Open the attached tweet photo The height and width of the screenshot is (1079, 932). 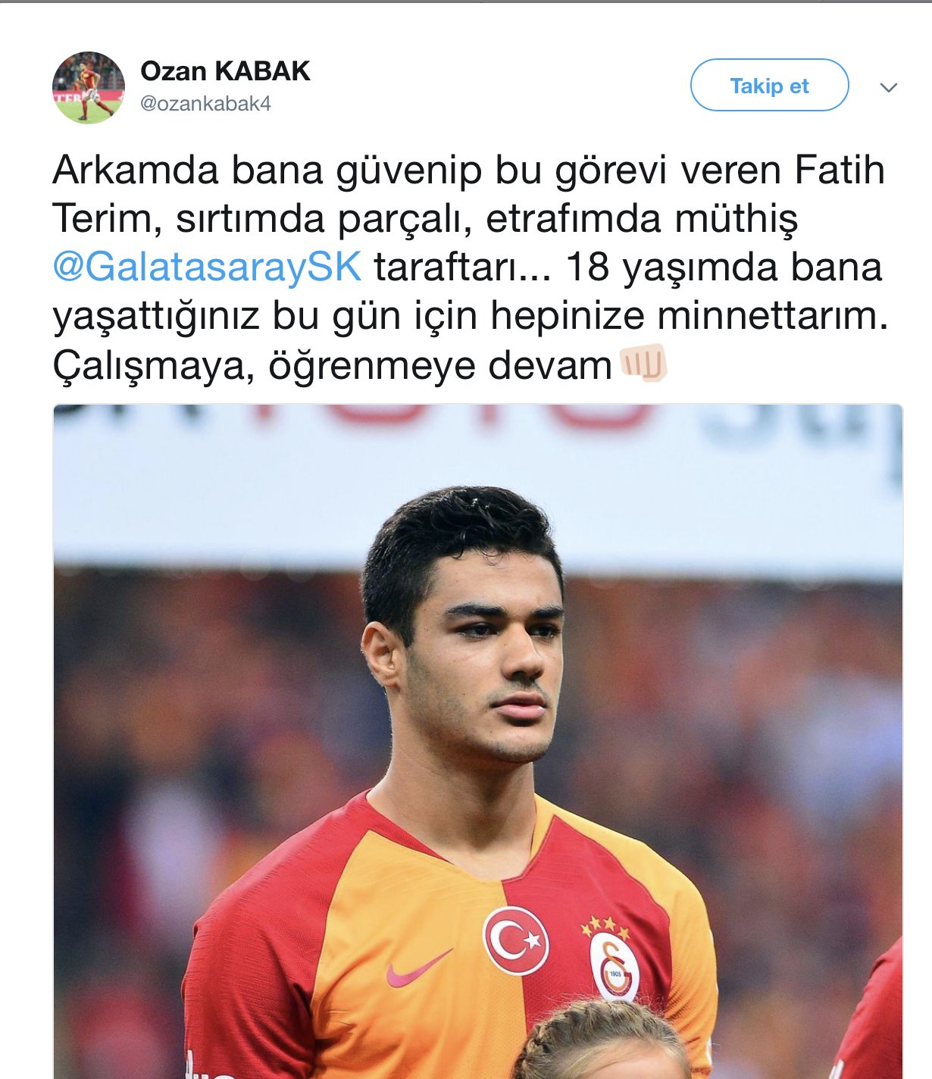[477, 741]
